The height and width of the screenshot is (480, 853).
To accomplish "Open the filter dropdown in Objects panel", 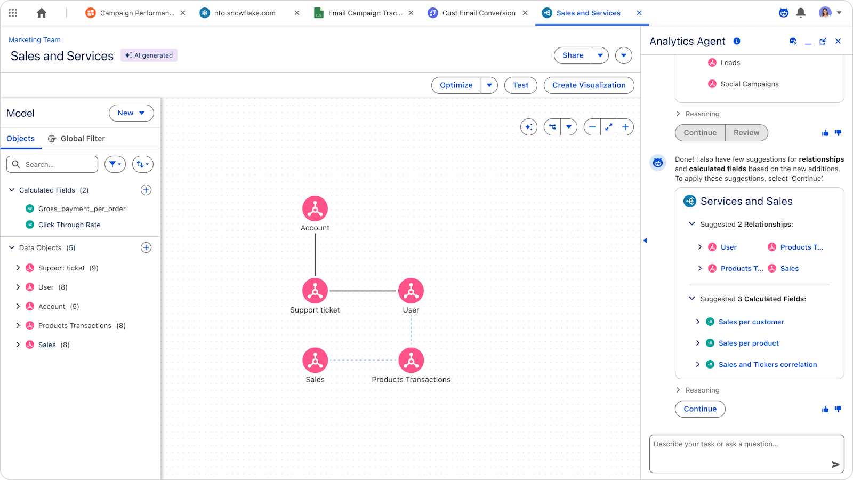I will [x=115, y=164].
